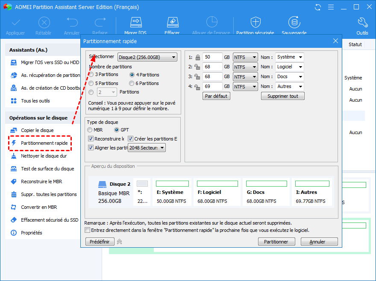The width and height of the screenshot is (376, 281).
Task: Select Reconstruire le MBR
Action: (x=36, y=181)
